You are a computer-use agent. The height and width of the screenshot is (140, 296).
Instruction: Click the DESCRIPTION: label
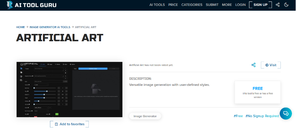coord(140,78)
